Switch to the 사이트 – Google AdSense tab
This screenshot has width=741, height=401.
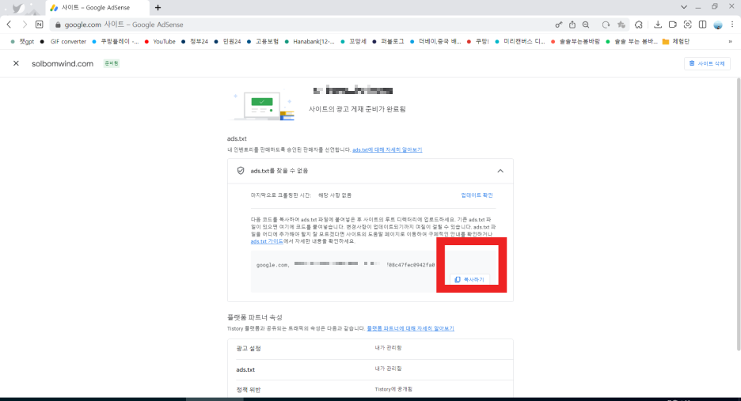97,8
